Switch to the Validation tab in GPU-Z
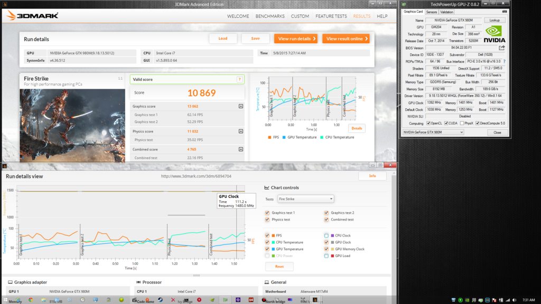Image resolution: width=541 pixels, height=304 pixels. point(446,12)
